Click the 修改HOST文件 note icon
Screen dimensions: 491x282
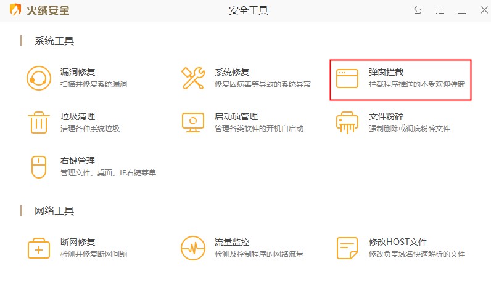347,248
